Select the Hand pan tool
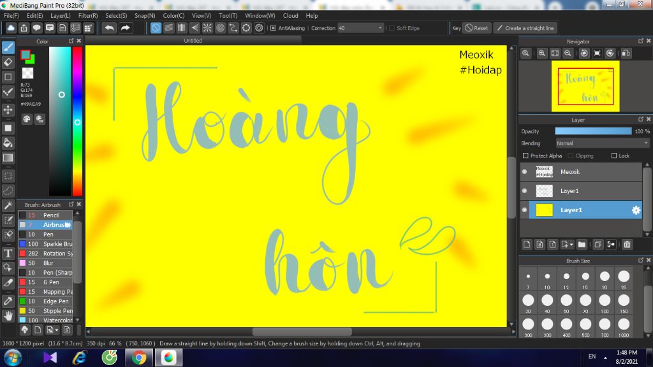This screenshot has height=367, width=653. (8, 316)
